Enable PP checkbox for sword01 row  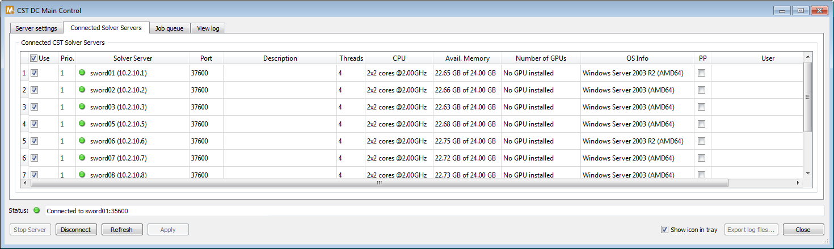702,73
